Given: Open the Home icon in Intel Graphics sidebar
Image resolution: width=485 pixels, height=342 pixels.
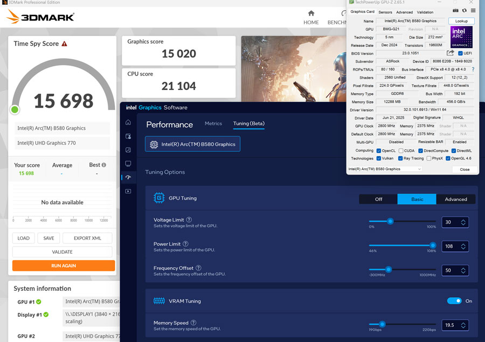Looking at the screenshot, I should [128, 122].
